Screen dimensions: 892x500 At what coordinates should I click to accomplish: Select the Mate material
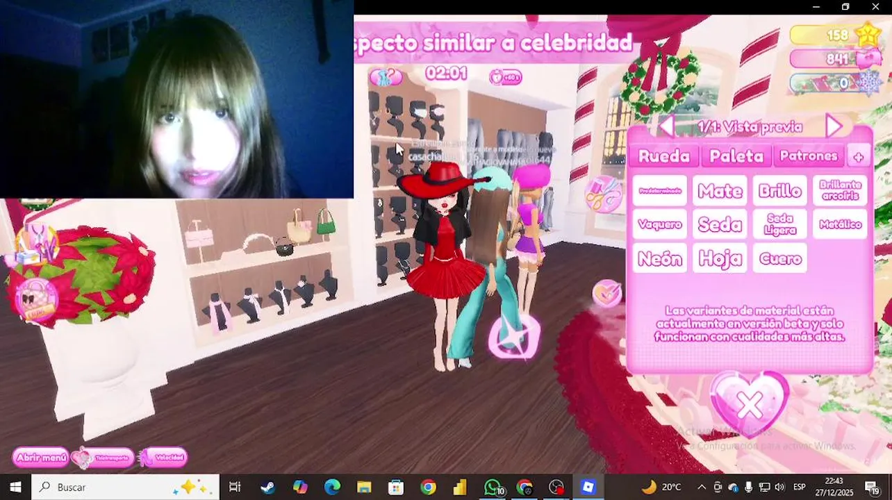(720, 190)
